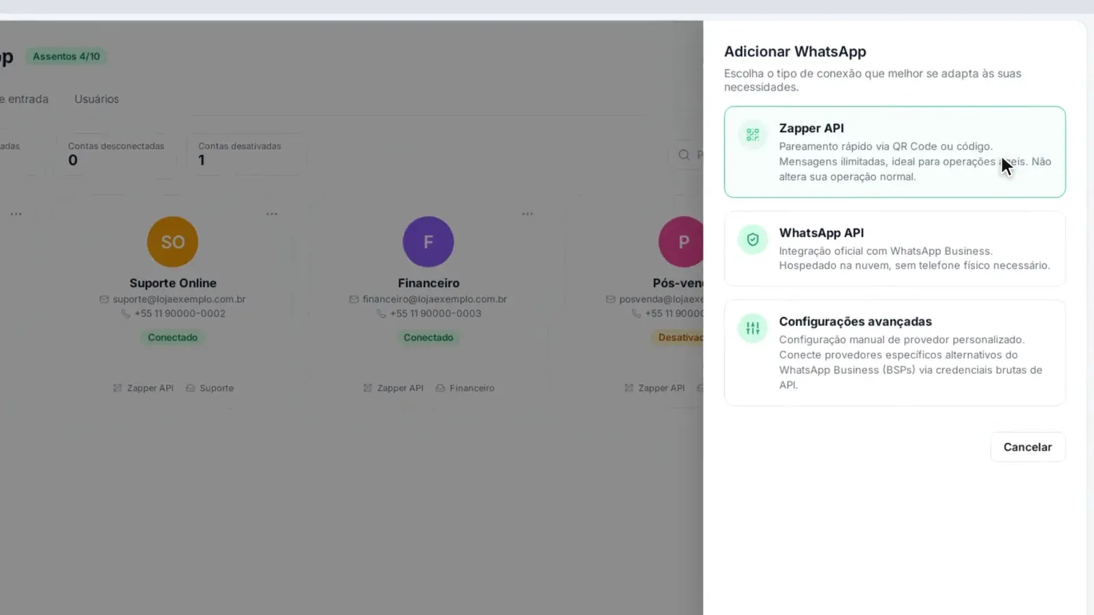Image resolution: width=1094 pixels, height=615 pixels.
Task: Click financeiro@lojaexemplo.com.br email
Action: tap(435, 299)
